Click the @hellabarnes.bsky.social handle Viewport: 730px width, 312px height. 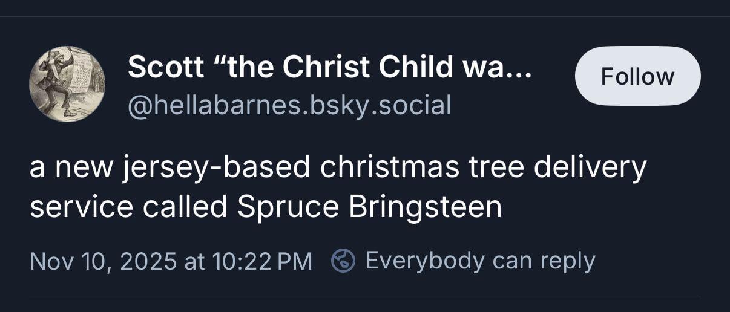point(289,105)
